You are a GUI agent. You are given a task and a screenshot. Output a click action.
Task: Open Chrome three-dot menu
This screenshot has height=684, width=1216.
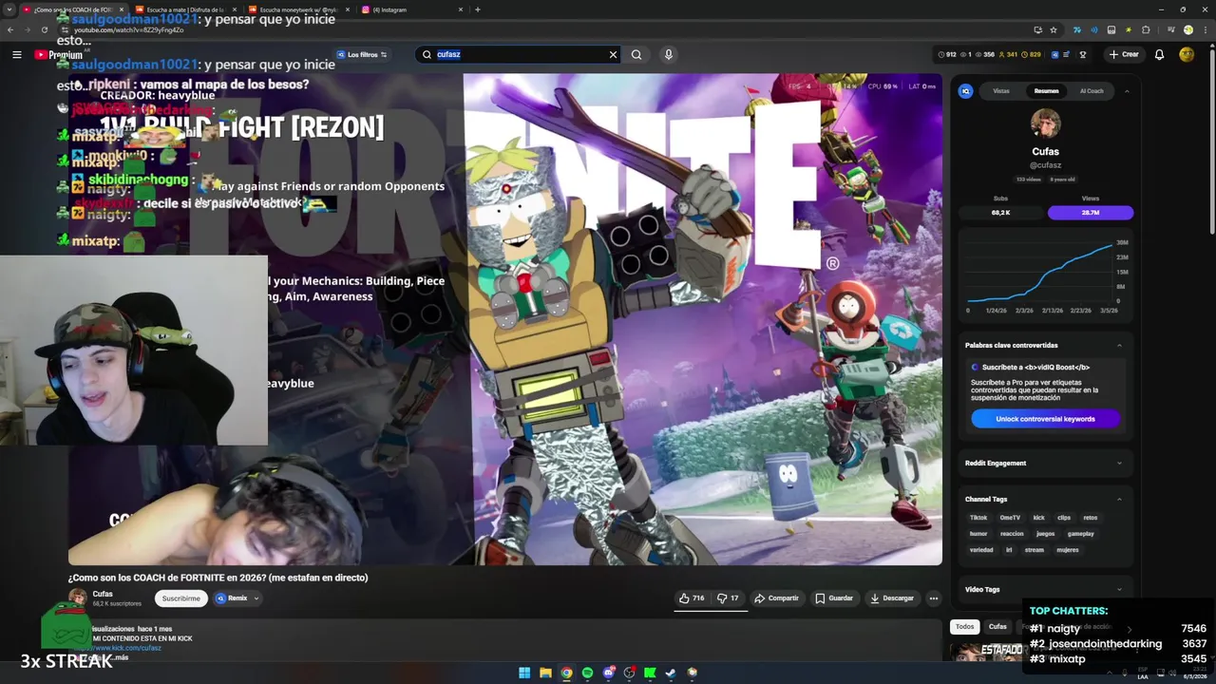(1205, 29)
